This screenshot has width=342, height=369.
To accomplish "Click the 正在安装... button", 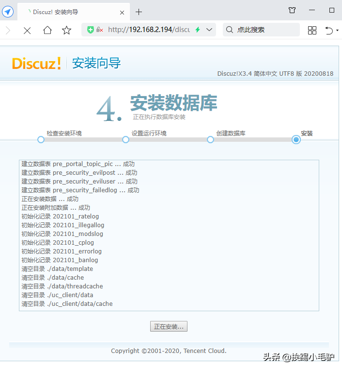I will (x=169, y=326).
